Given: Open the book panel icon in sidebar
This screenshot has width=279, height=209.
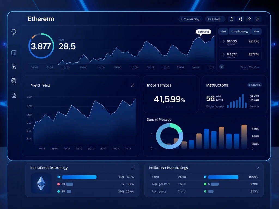Looking at the screenshot, I should 14,53.
